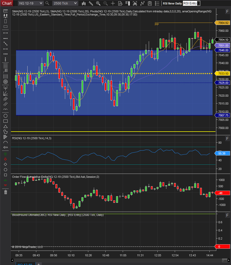Select the red Arrow Down marker

[6, 159]
